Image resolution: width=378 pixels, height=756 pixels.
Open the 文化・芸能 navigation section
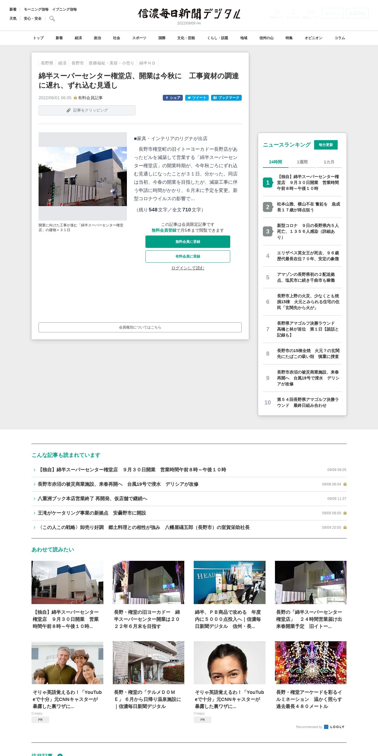click(x=186, y=38)
